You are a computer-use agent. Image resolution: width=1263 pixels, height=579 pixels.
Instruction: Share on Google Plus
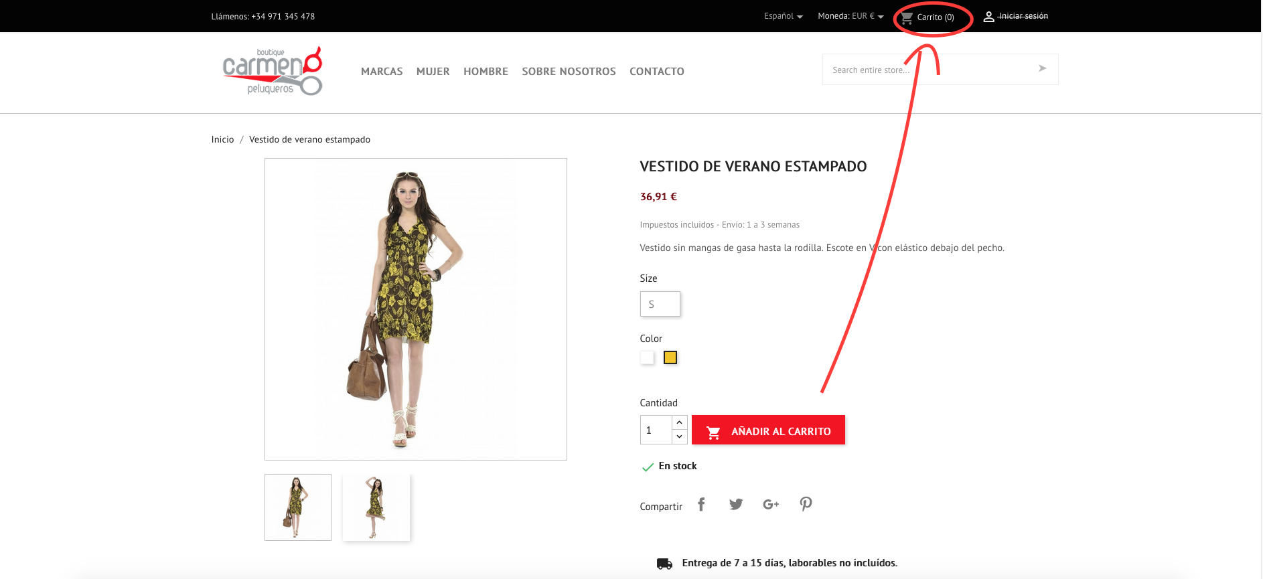tap(771, 504)
